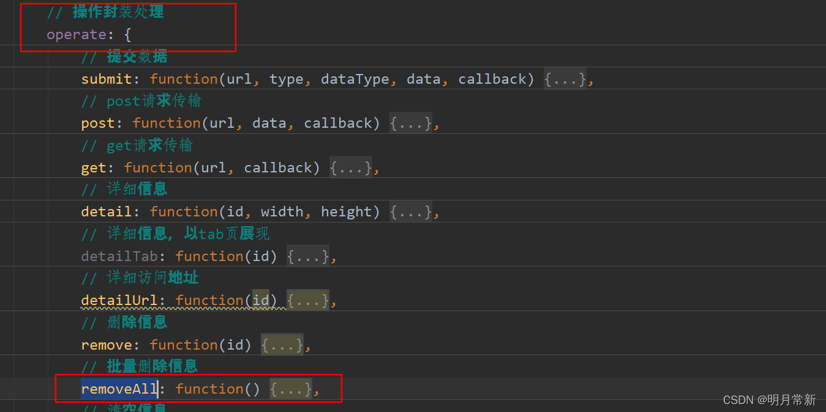Click the detailUrl property name

click(x=119, y=300)
